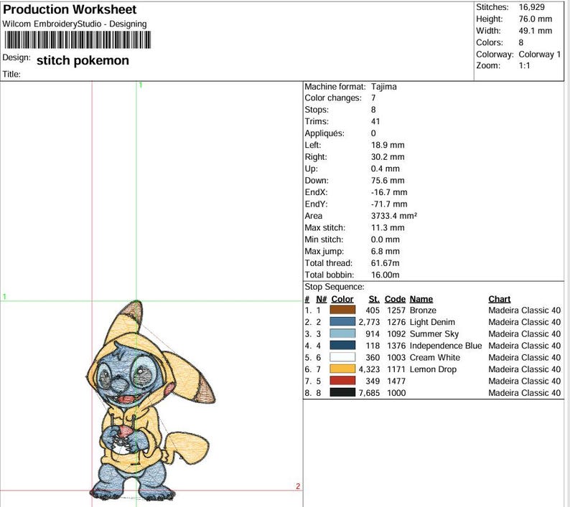Click the 'Stop Sequence:' label

tap(335, 287)
